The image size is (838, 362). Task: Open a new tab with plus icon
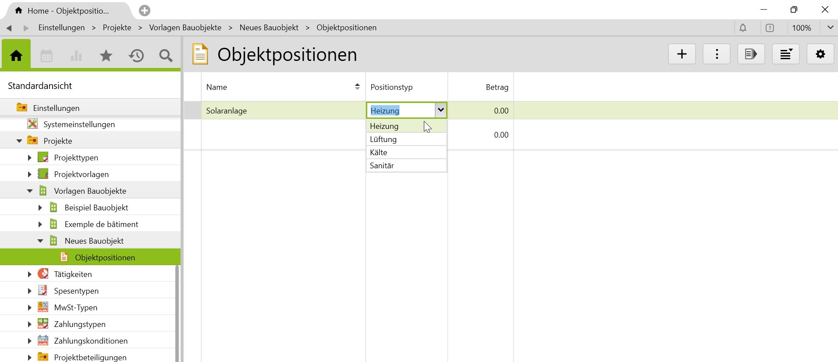pyautogui.click(x=145, y=10)
